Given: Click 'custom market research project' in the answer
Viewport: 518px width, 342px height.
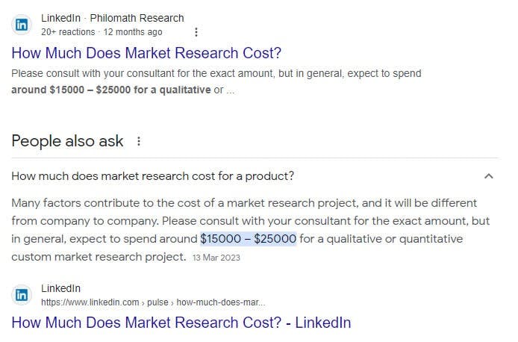Looking at the screenshot, I should pyautogui.click(x=99, y=257).
